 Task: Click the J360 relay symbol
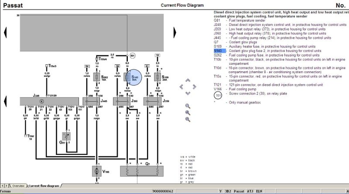point(122,101)
